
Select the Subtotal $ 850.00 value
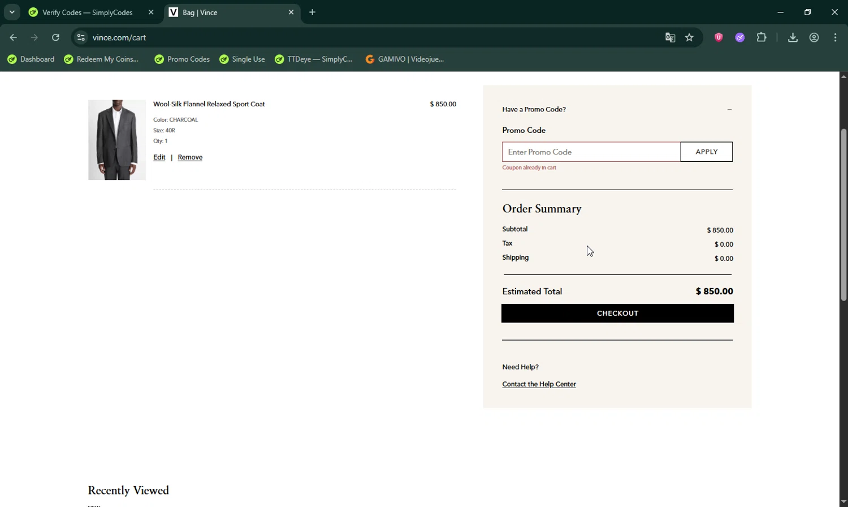tap(720, 230)
